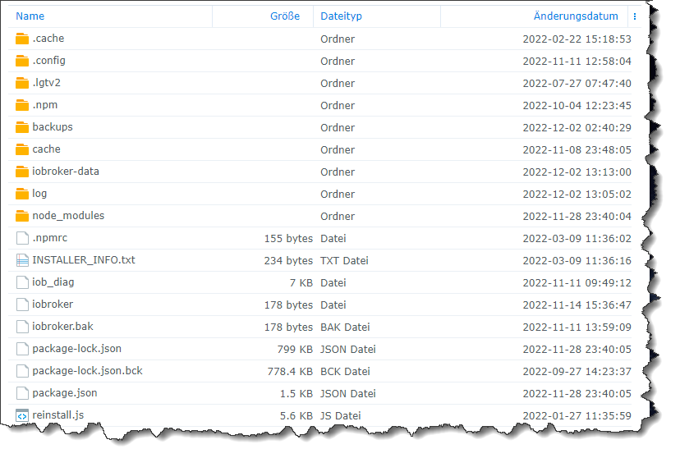The width and height of the screenshot is (680, 458).
Task: Select the cache folder name
Action: pyautogui.click(x=47, y=149)
